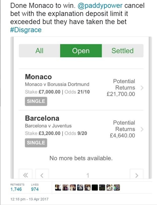This screenshot has width=157, height=205.
Task: Expand the Monaco bet details chevron
Action: tap(142, 88)
